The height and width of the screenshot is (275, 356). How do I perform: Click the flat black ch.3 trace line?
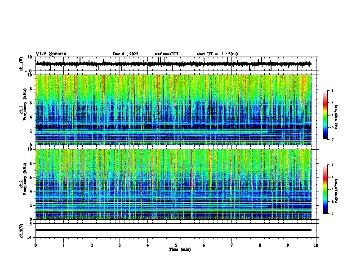[x=173, y=230]
